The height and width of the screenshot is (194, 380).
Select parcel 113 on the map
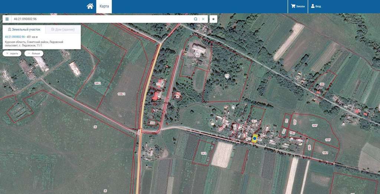click(227, 76)
